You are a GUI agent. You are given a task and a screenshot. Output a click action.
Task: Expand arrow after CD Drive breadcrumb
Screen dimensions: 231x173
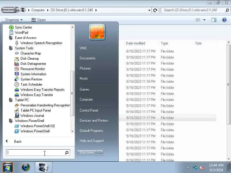96,10
